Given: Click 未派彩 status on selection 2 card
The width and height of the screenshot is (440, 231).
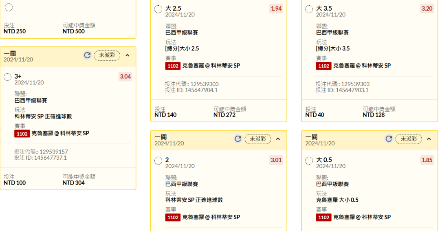Looking at the screenshot, I should coord(258,139).
